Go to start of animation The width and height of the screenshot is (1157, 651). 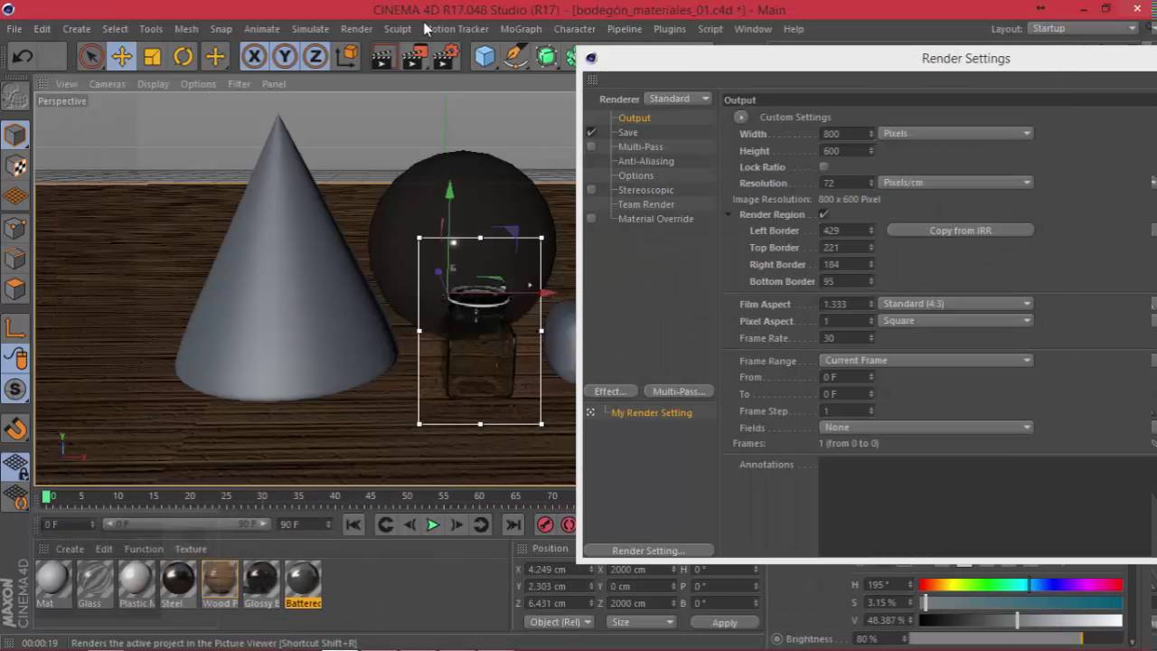[x=353, y=524]
